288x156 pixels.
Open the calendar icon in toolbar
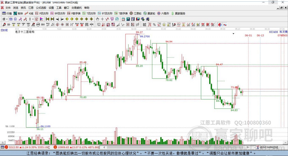click(x=123, y=19)
